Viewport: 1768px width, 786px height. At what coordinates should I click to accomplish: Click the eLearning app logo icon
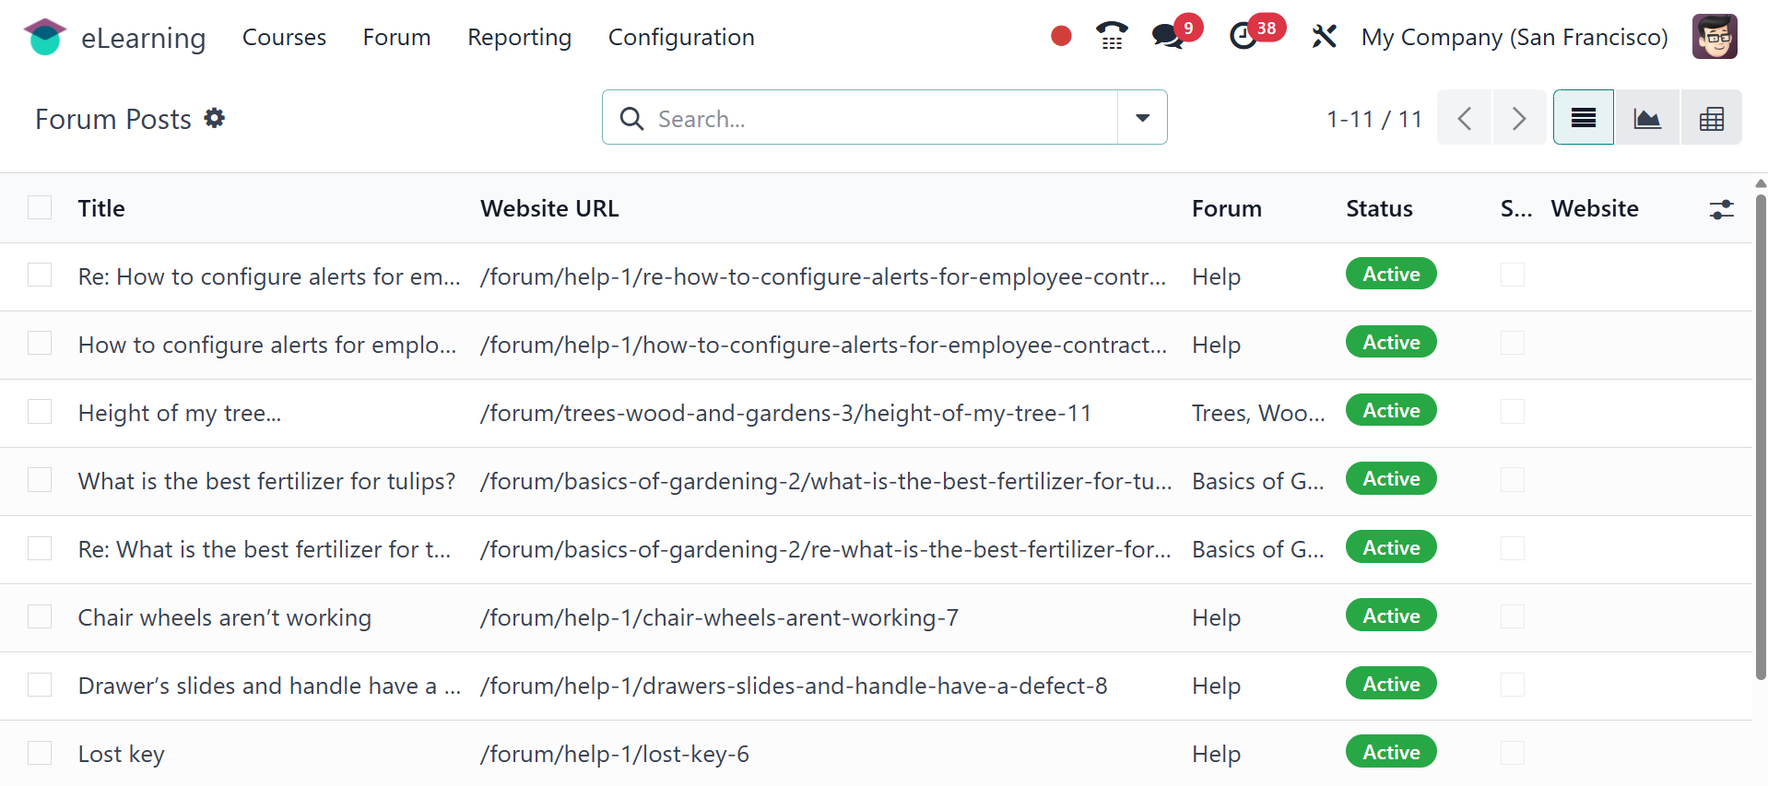[44, 37]
